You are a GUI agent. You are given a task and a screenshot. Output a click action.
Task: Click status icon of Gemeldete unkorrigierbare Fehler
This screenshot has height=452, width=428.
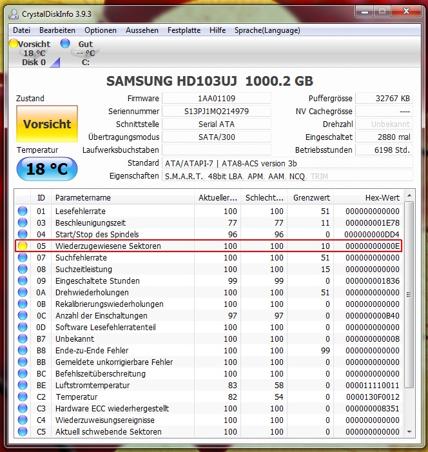tap(23, 362)
